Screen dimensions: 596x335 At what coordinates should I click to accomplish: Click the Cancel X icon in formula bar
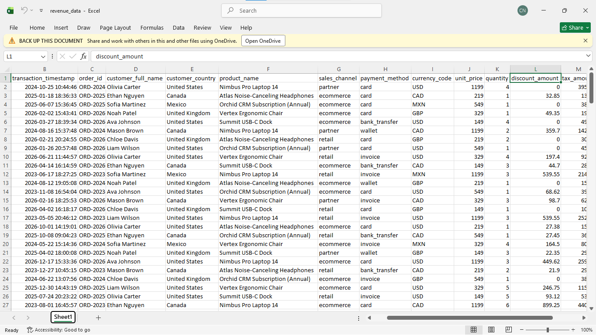click(62, 56)
